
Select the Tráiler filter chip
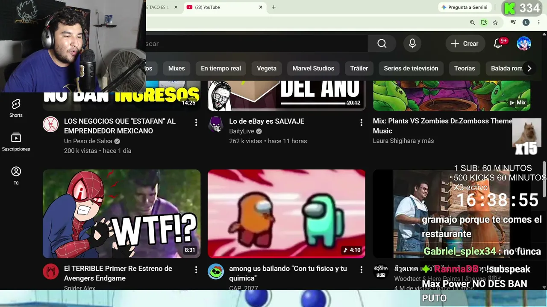[359, 68]
